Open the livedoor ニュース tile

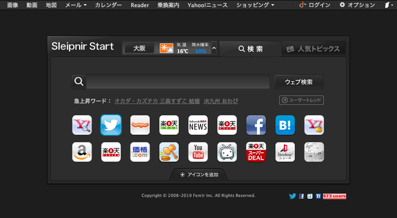point(285,152)
